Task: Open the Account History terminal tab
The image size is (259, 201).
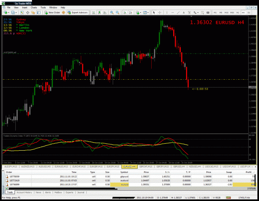Action: [24, 192]
